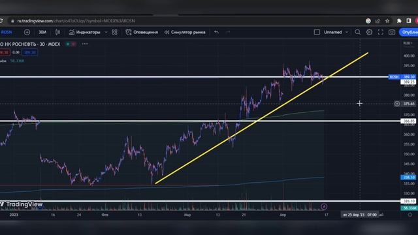The image size is (418, 235).
Task: Open the ROSN symbol search
Action: (7, 32)
